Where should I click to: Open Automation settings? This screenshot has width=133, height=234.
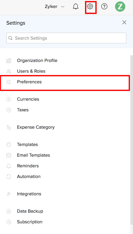pos(29,177)
